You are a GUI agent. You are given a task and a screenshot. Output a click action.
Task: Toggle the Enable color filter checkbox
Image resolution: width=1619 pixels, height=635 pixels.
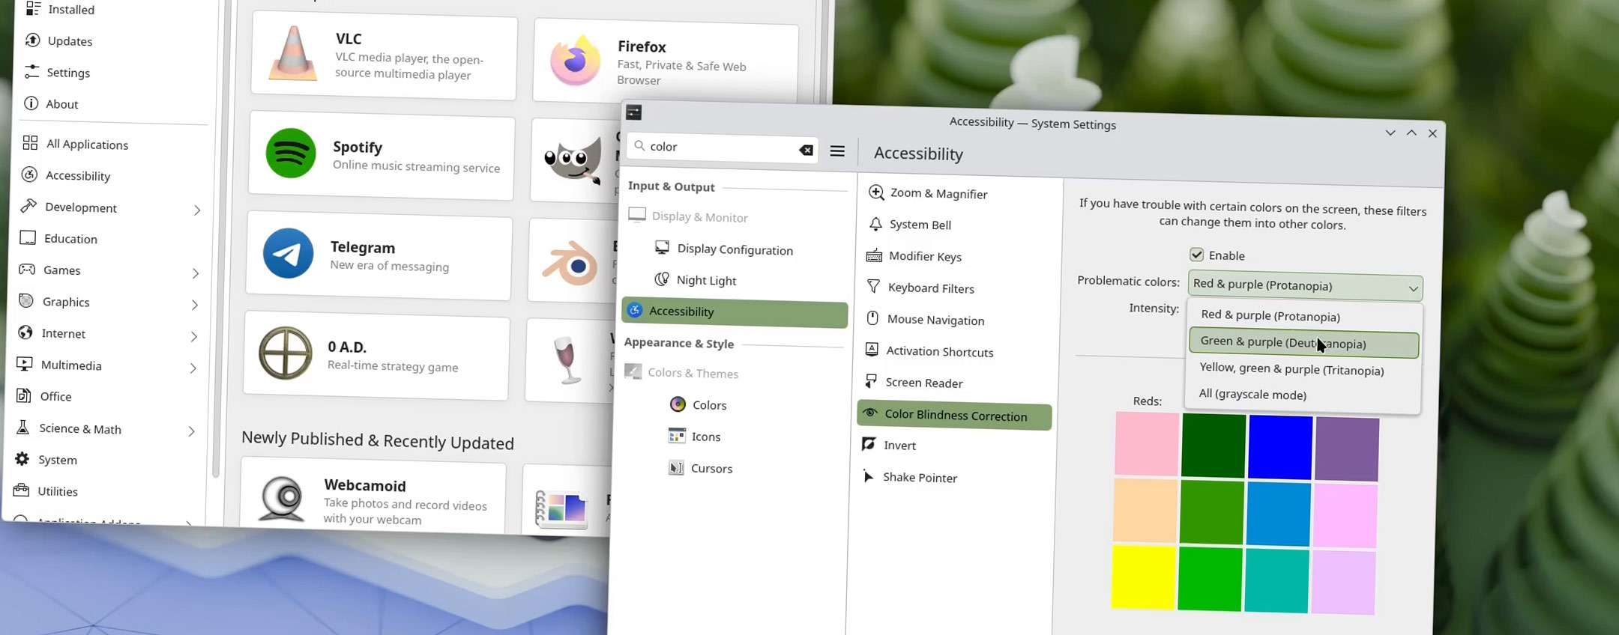(1196, 255)
